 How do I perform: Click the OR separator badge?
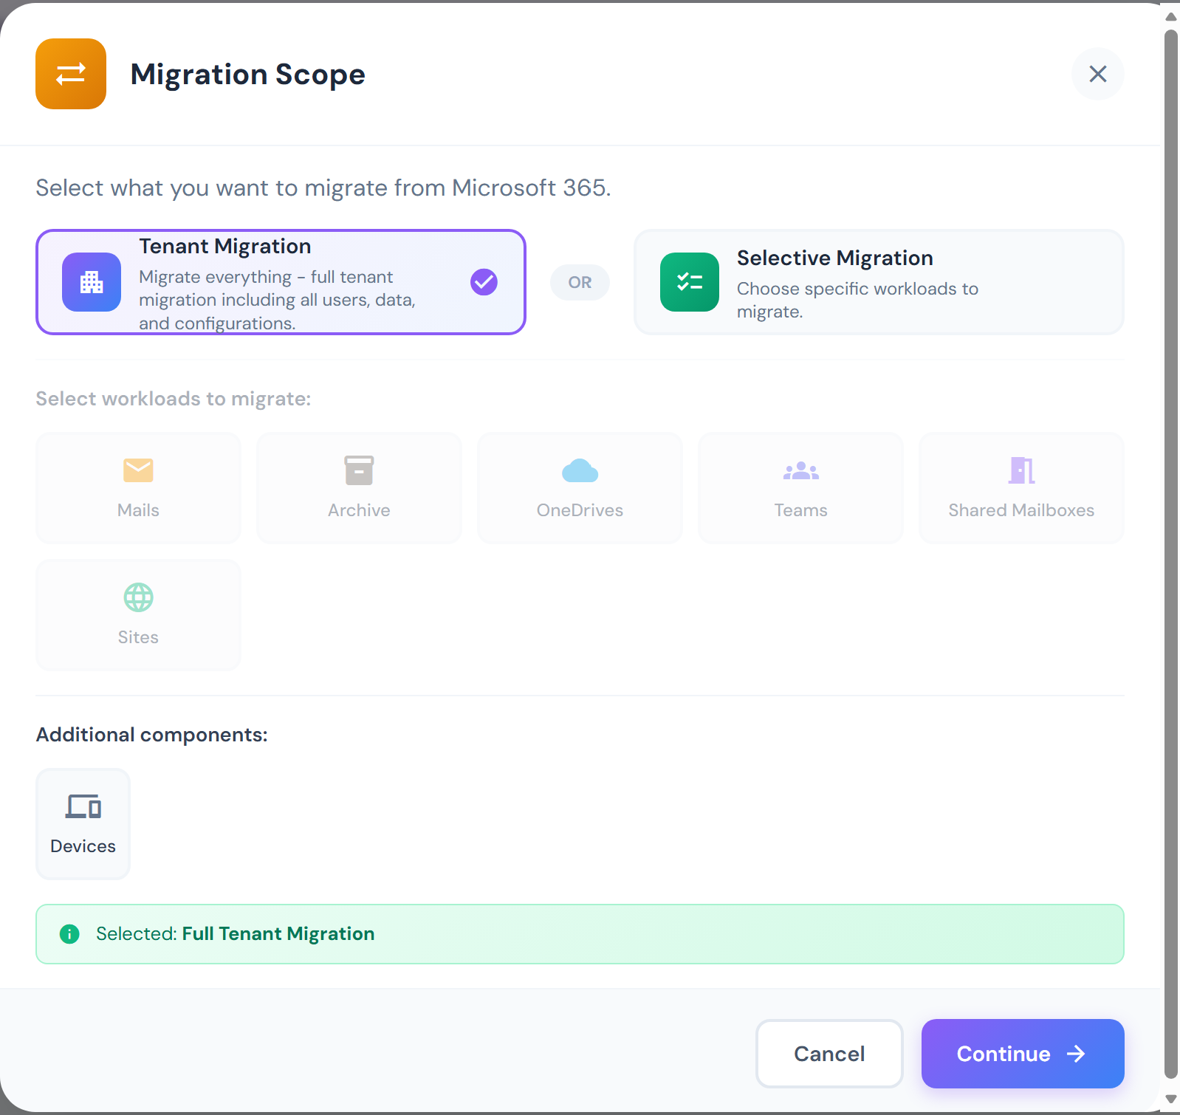click(580, 282)
